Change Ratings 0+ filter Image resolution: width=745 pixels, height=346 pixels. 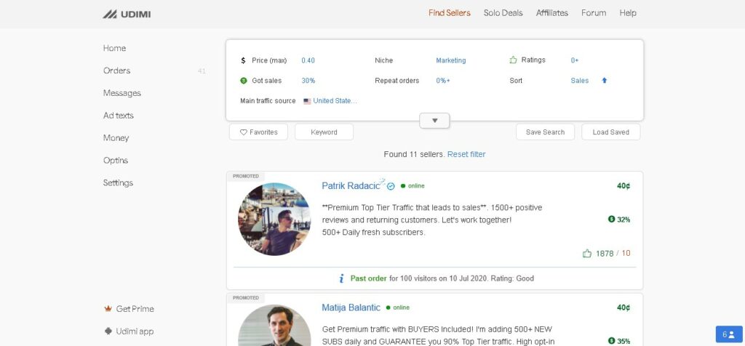point(575,60)
